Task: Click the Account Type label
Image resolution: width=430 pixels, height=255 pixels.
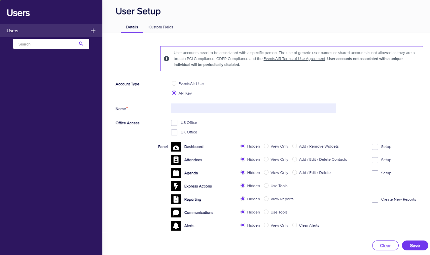Action: (127, 84)
